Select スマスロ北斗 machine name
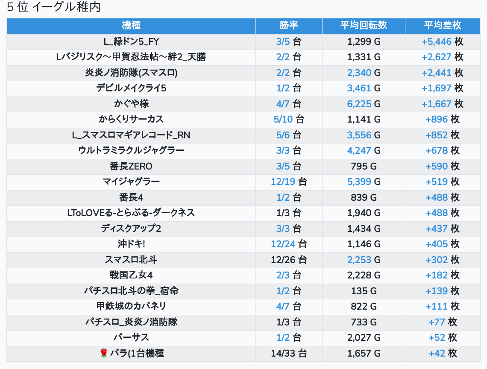Screen dimensions: 487x369 point(131,260)
